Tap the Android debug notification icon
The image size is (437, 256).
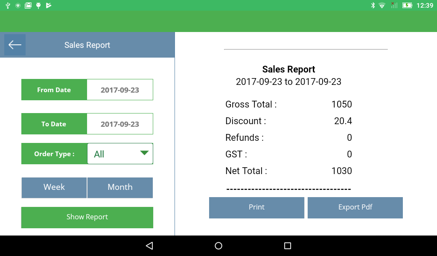point(38,6)
